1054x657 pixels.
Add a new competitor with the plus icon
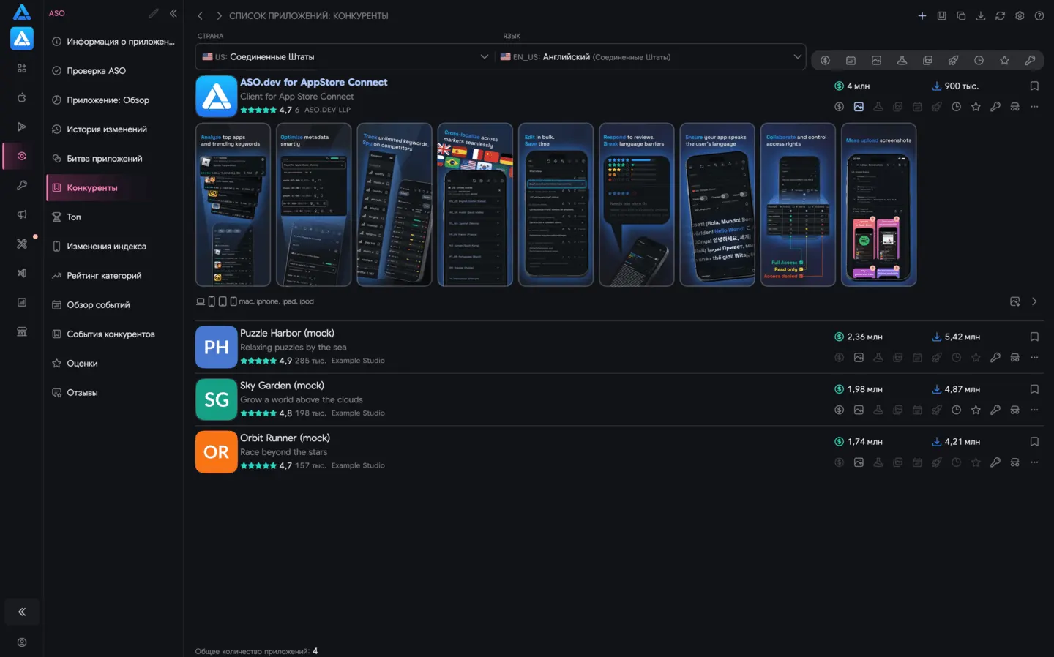point(922,15)
